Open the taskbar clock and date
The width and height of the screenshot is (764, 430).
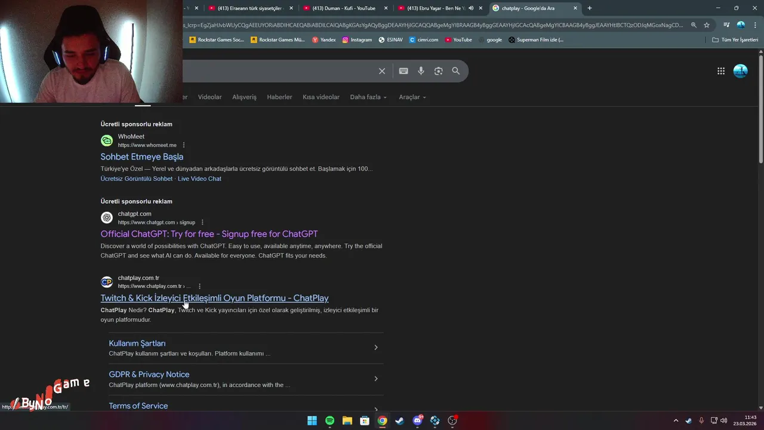click(745, 420)
